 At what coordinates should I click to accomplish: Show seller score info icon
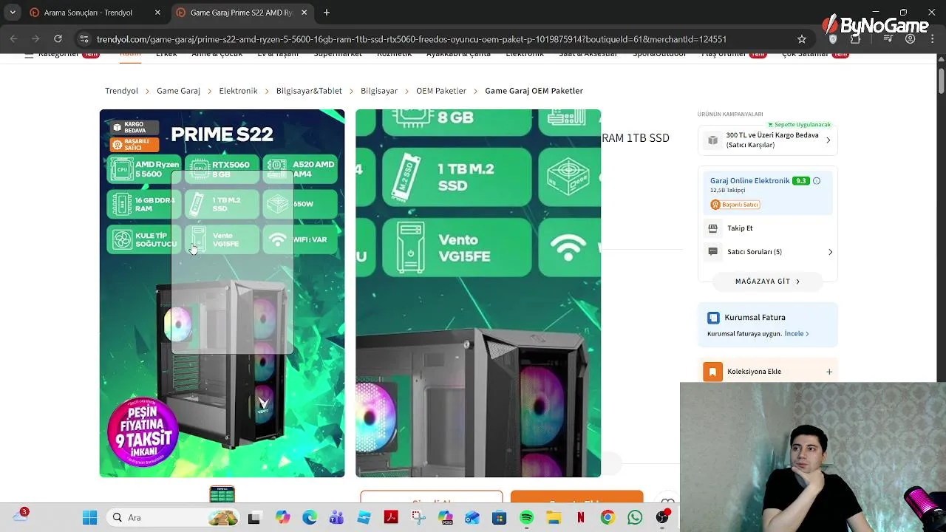pyautogui.click(x=817, y=181)
